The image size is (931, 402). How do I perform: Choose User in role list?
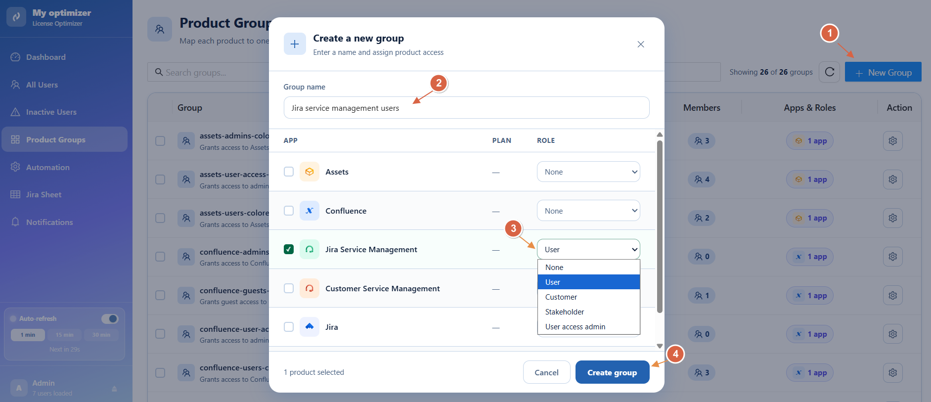coord(589,282)
